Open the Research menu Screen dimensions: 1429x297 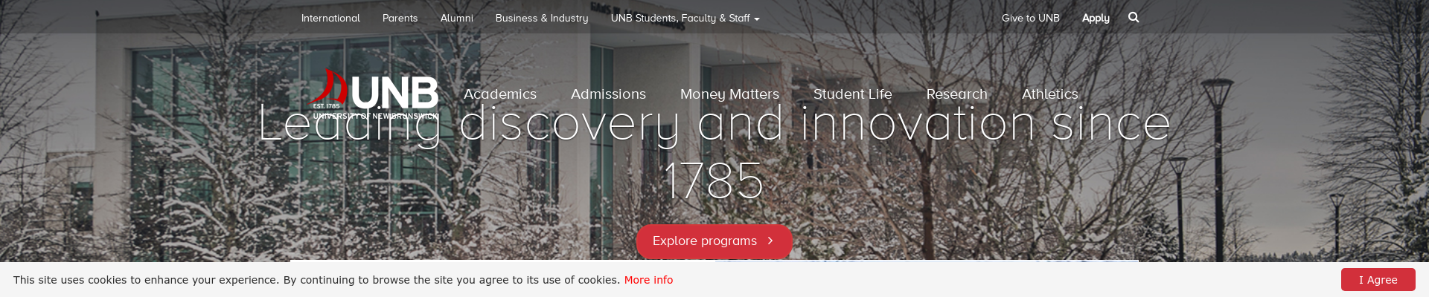click(x=956, y=94)
